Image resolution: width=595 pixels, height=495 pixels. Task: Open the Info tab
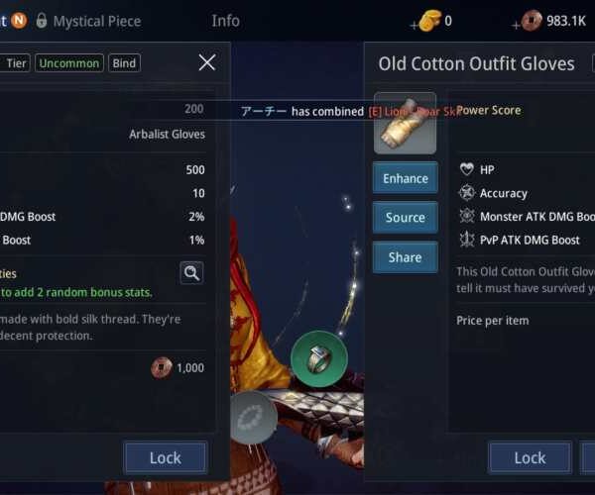coord(225,21)
